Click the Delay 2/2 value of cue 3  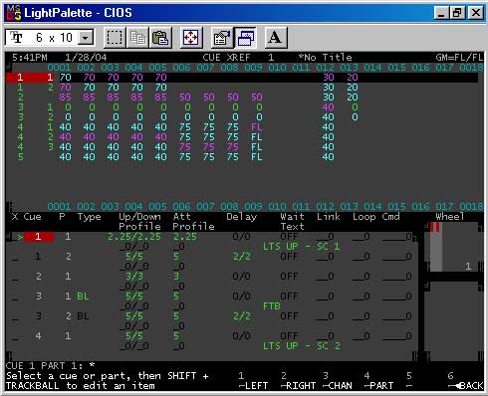click(242, 316)
